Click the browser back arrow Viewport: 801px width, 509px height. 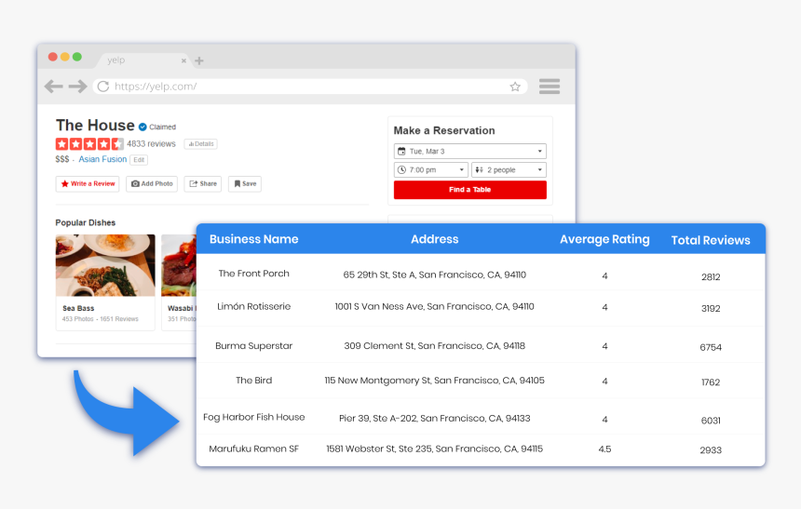point(54,87)
